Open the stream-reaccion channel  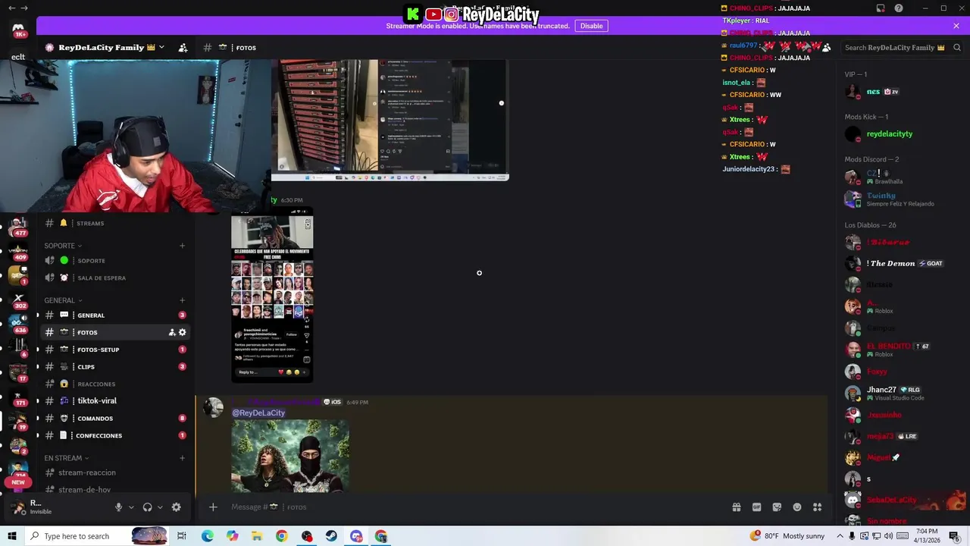[115, 472]
